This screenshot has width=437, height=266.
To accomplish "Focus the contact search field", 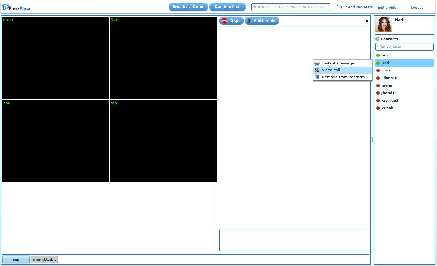I will [290, 7].
